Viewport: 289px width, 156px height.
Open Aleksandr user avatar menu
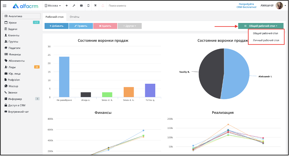pyautogui.click(x=279, y=6)
